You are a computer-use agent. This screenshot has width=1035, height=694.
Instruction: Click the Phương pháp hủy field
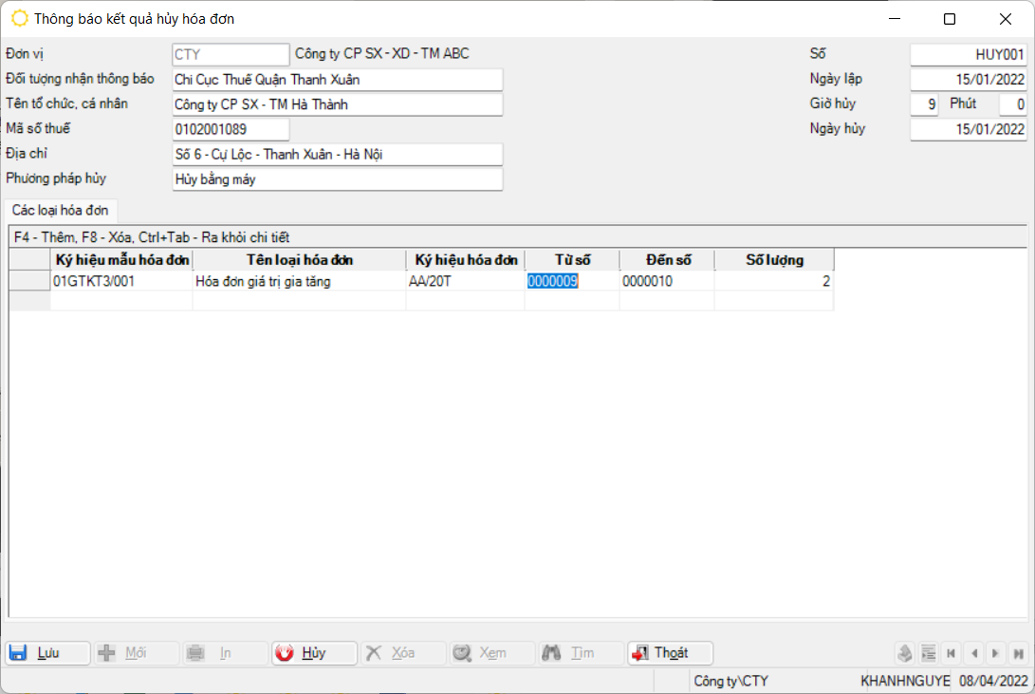coord(337,178)
